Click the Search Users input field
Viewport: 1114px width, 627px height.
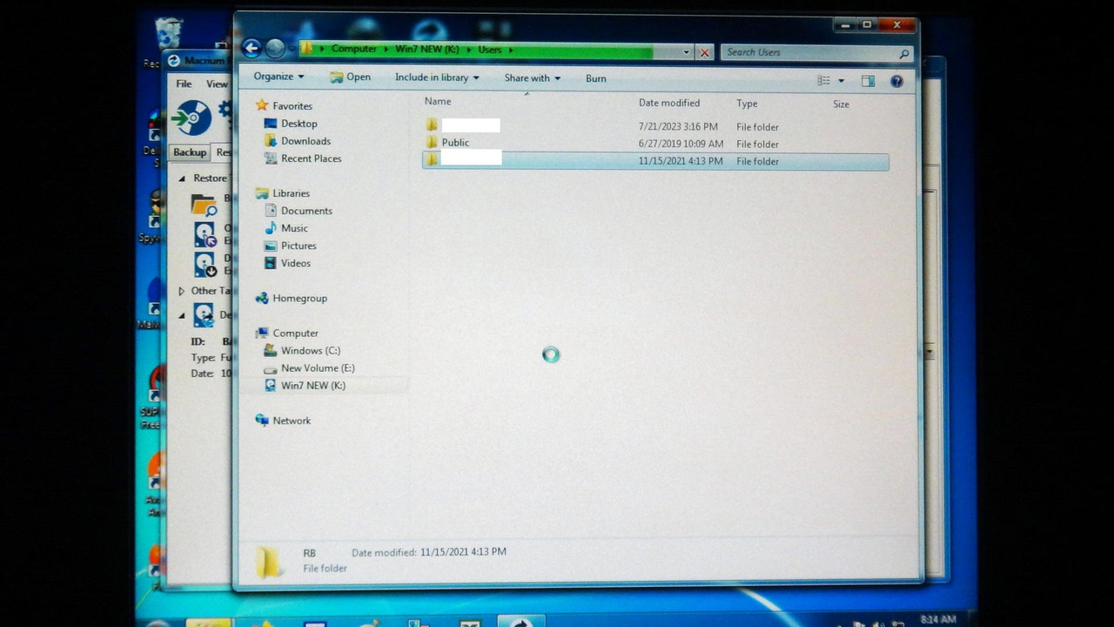pyautogui.click(x=809, y=52)
